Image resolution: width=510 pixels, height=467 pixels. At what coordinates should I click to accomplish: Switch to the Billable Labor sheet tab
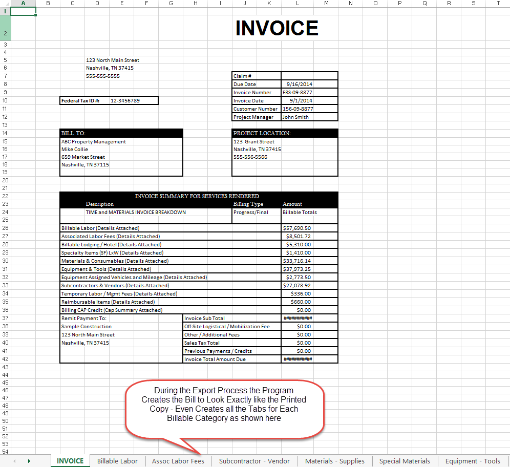117,461
